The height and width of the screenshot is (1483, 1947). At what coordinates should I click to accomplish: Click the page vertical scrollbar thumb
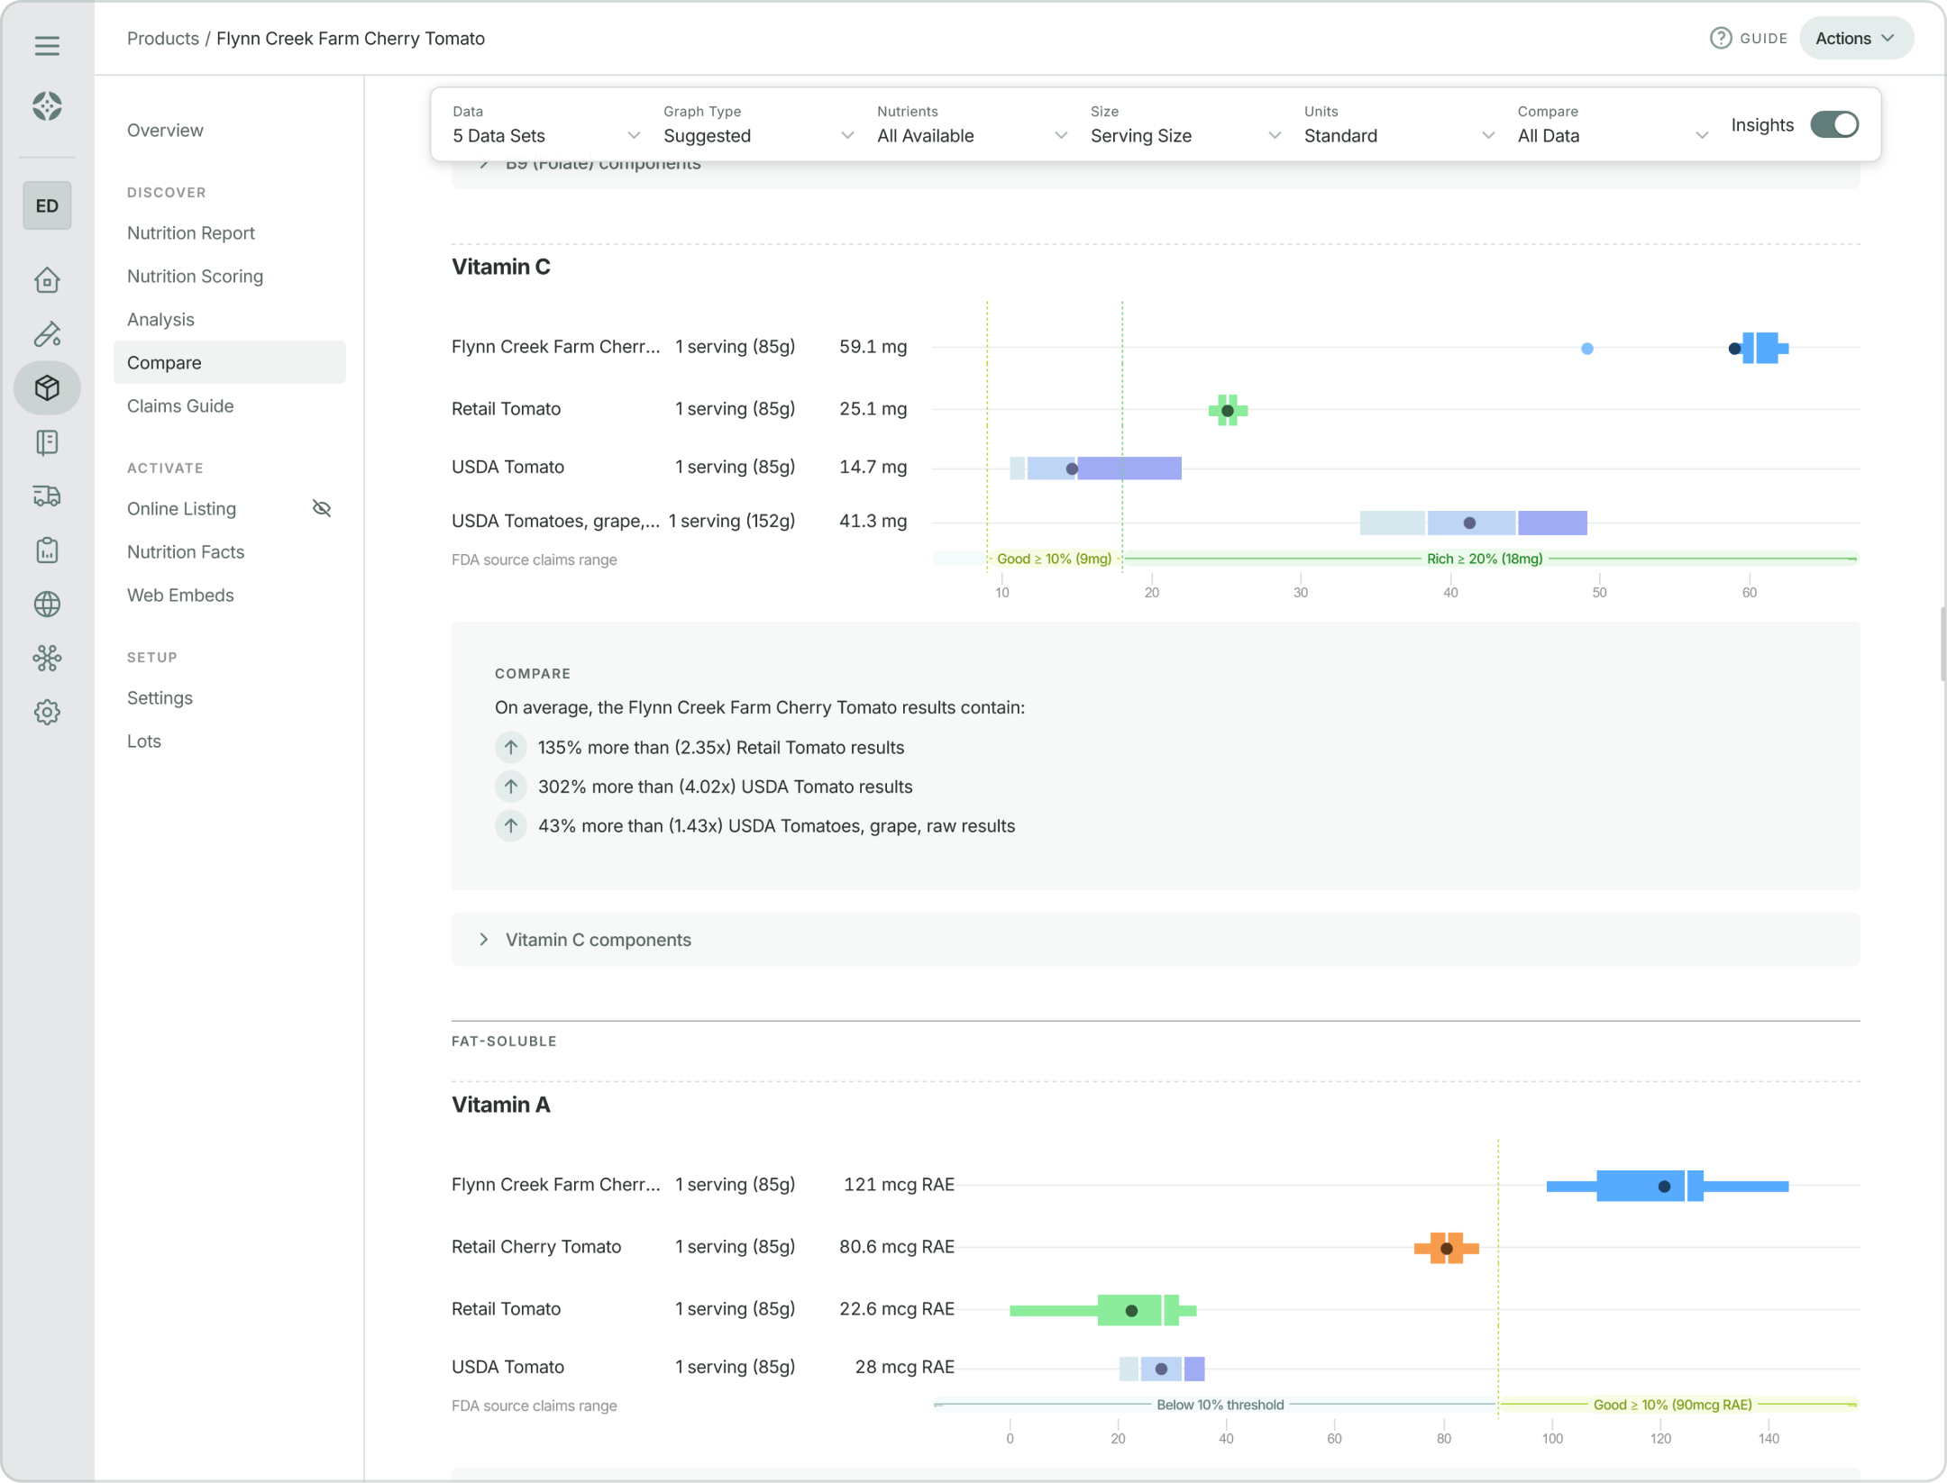pyautogui.click(x=1942, y=644)
